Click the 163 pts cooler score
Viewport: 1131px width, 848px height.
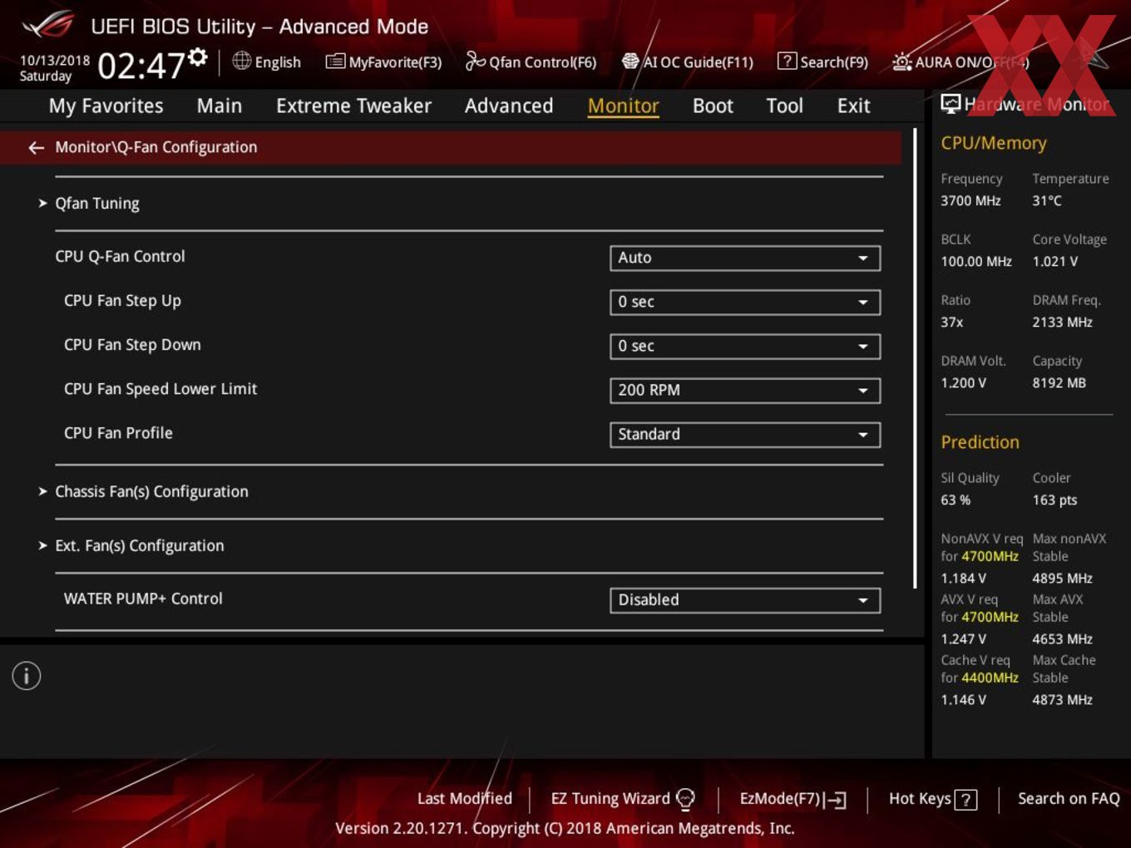pos(1054,500)
